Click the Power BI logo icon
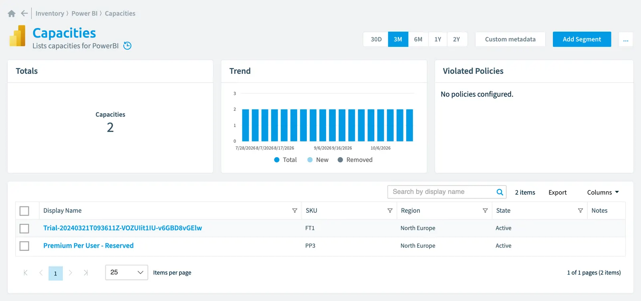Viewport: 641px width, 301px height. point(17,36)
